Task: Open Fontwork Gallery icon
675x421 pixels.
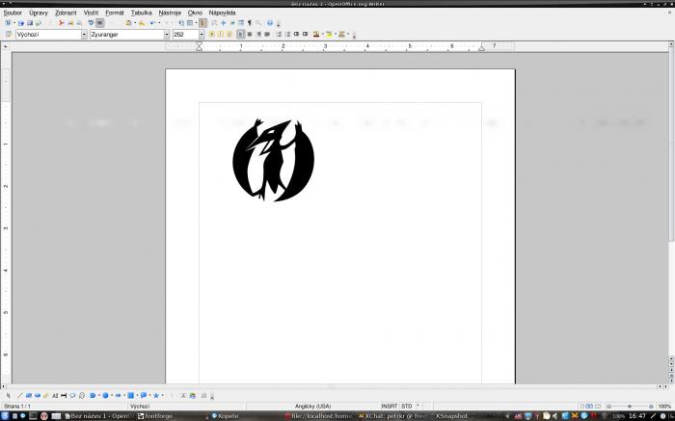Action: coord(183,395)
